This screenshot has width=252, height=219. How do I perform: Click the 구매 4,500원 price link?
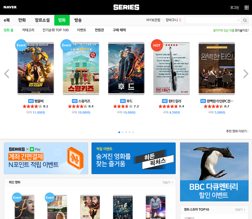pyautogui.click(x=171, y=112)
